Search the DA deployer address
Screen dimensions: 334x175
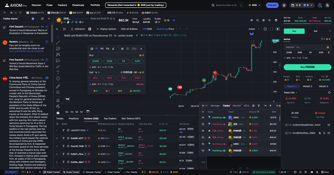click(x=324, y=133)
